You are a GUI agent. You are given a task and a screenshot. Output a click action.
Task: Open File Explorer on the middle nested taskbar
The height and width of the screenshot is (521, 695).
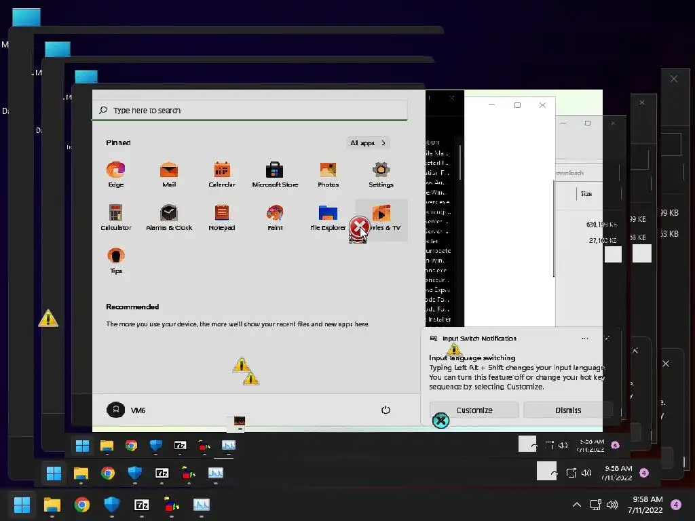[x=81, y=473]
